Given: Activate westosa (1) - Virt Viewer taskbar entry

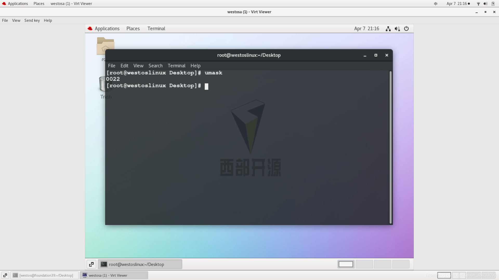Looking at the screenshot, I should [114, 275].
